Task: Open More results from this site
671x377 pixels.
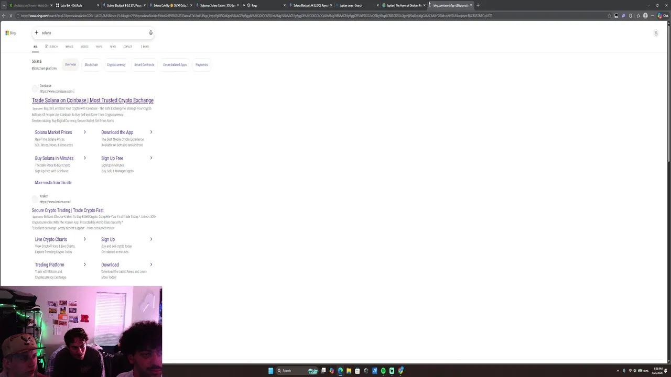Action: point(53,183)
